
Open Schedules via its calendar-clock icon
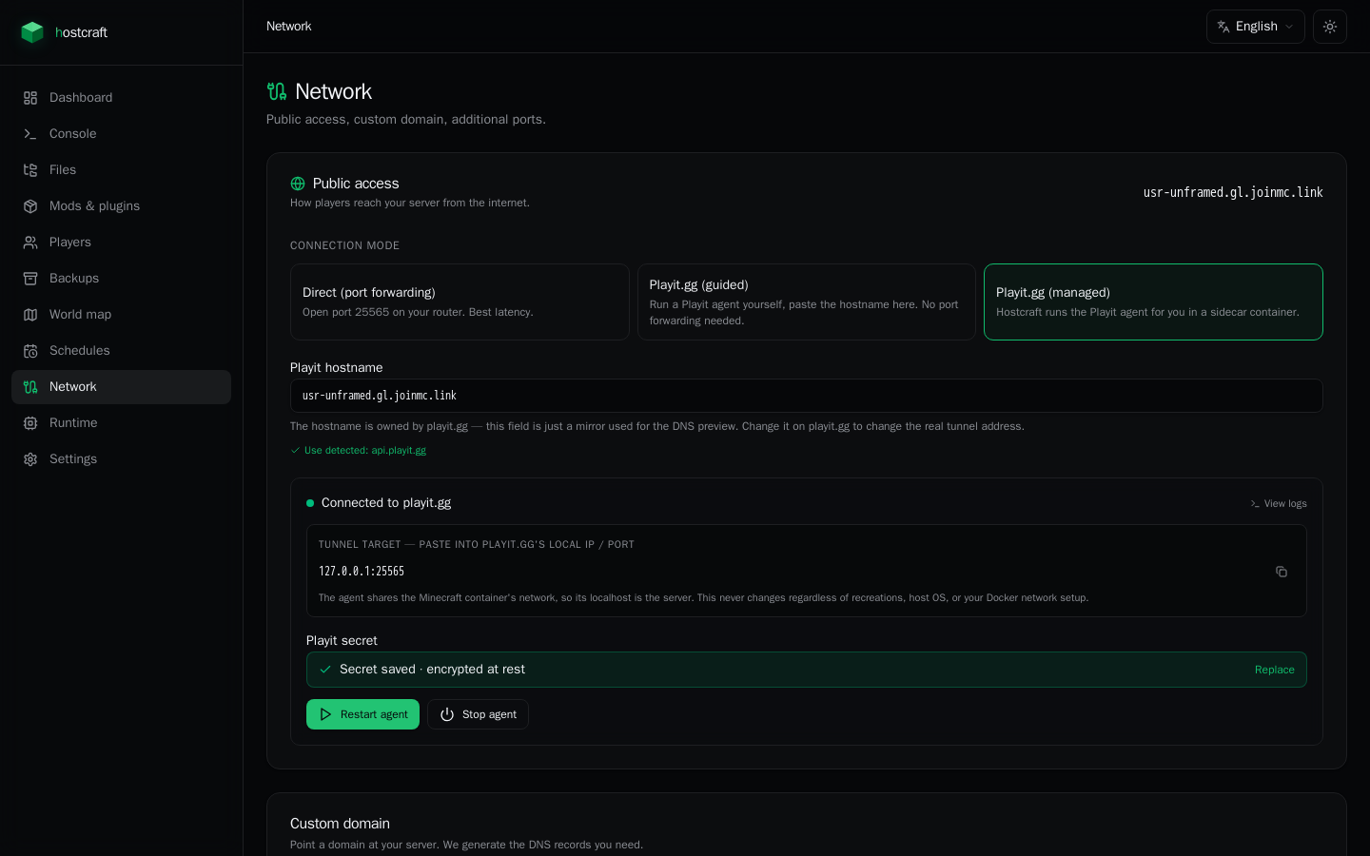tap(30, 351)
